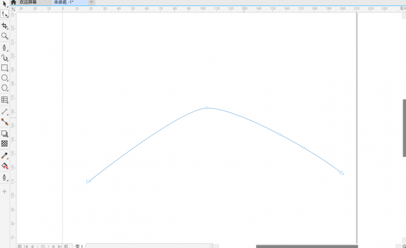The height and width of the screenshot is (248, 406).
Task: Select the Interactive Fill bucket tool
Action: pyautogui.click(x=4, y=166)
